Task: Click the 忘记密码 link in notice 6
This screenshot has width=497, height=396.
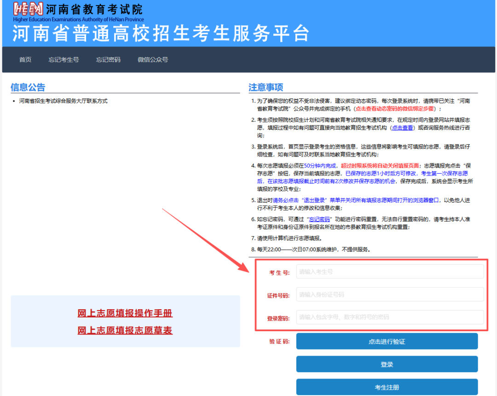Action: click(319, 219)
